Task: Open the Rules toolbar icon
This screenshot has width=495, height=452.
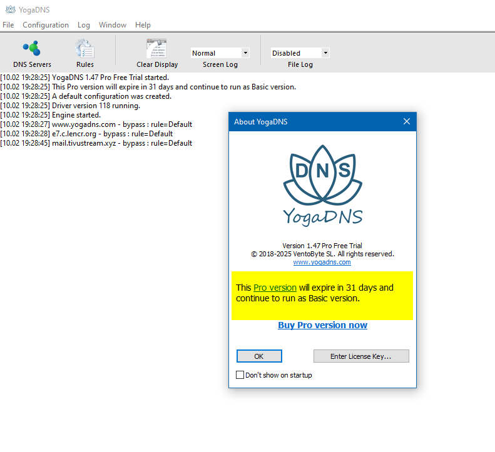Action: (x=85, y=49)
